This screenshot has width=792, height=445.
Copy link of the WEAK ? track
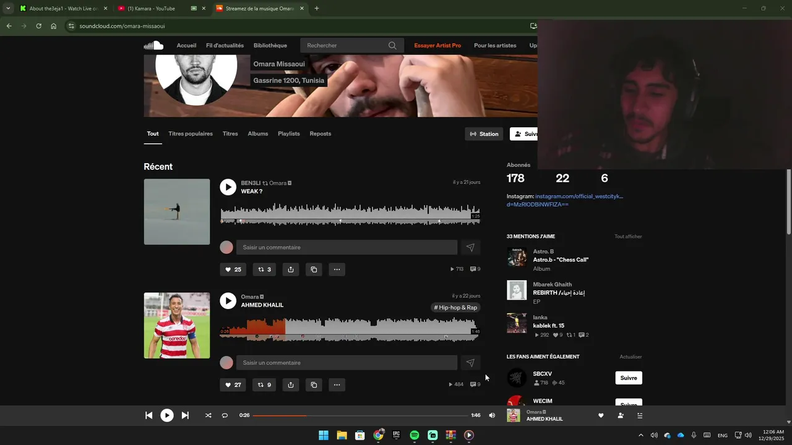point(314,269)
